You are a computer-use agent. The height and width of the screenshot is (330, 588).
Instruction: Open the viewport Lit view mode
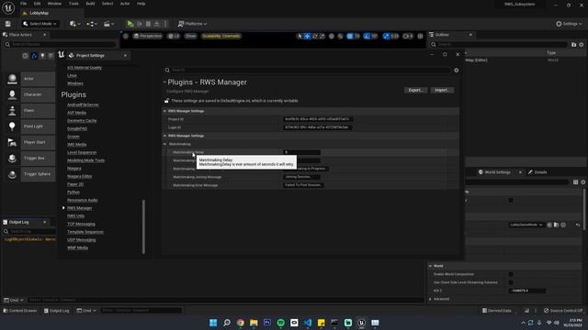point(174,36)
